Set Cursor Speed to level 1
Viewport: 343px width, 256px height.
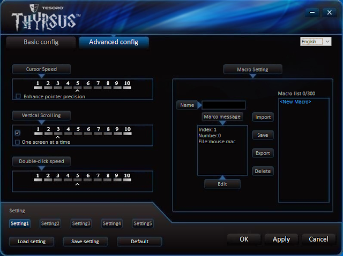pyautogui.click(x=38, y=85)
